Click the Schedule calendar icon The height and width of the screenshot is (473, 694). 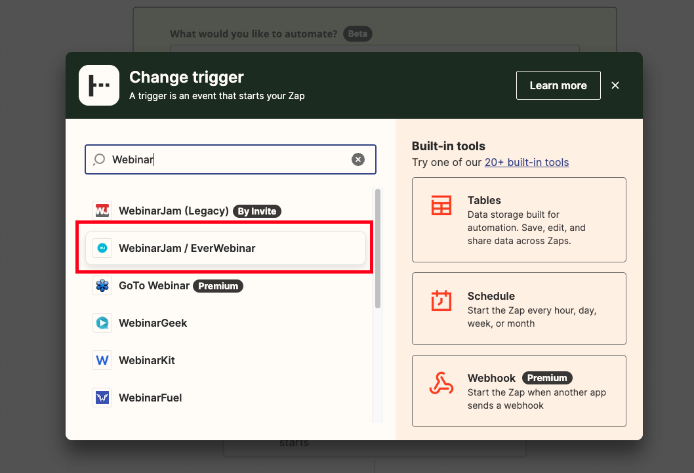pos(441,301)
